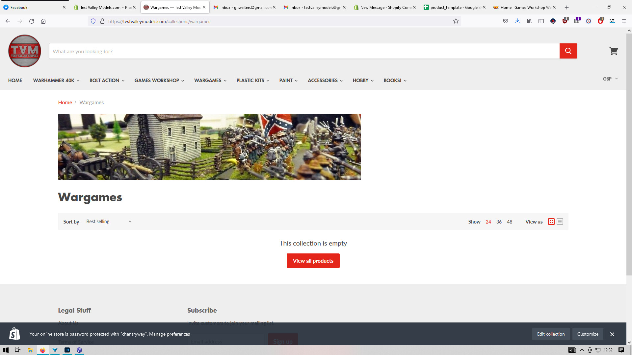This screenshot has height=355, width=632.
Task: Switch to grid view layout
Action: [x=551, y=222]
